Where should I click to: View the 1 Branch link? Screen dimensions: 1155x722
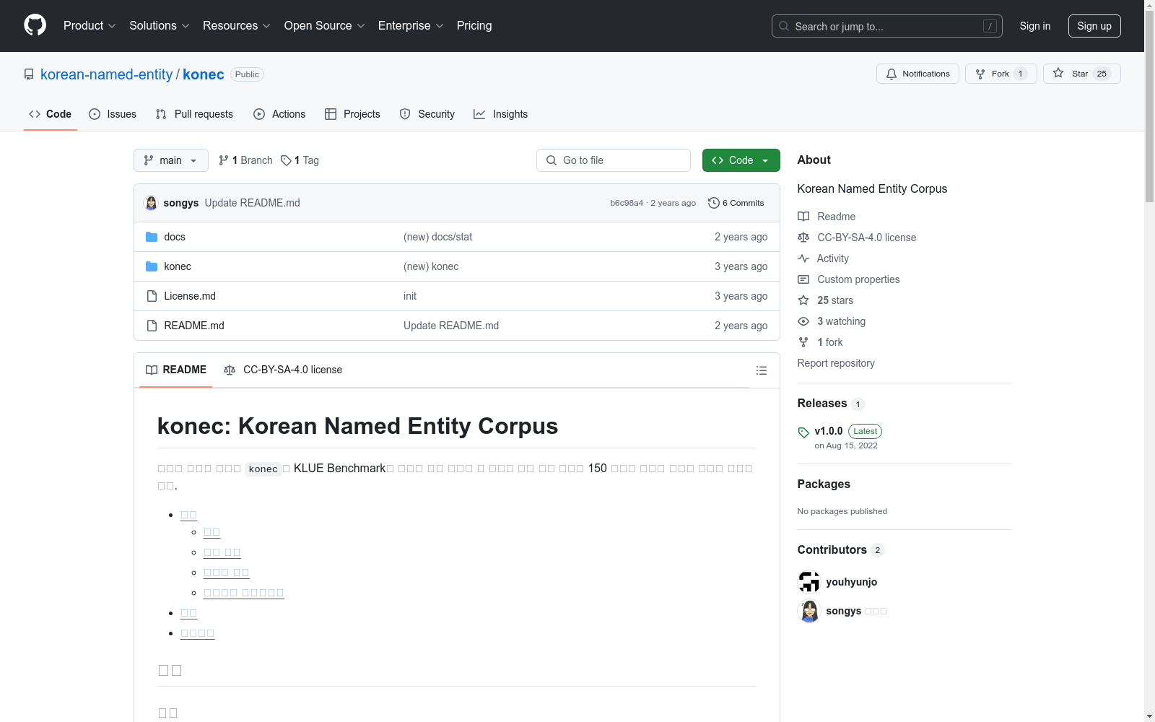(x=245, y=160)
